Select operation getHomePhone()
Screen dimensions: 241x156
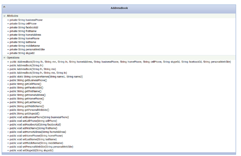click(26, 99)
